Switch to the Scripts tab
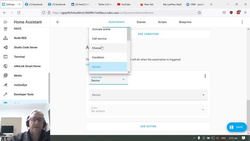The height and width of the screenshot is (141, 250). [x=162, y=22]
